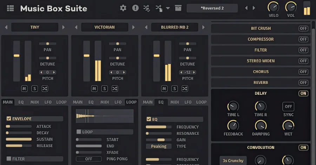Viewport: 316px width, 165px height.
Task: Open the Peaking EQ type dropdown
Action: [159, 146]
